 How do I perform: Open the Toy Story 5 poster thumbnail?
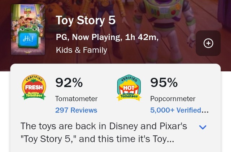pos(28,30)
